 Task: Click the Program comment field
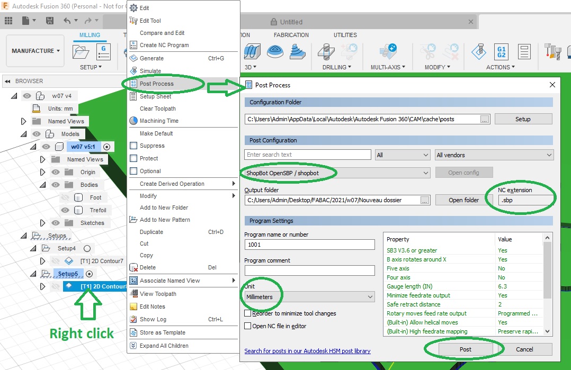pos(309,270)
